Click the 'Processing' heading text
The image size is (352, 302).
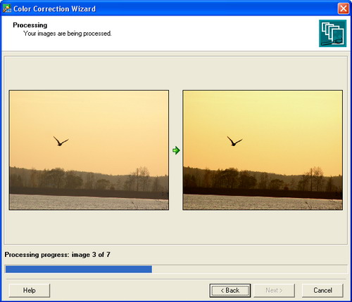coord(30,25)
